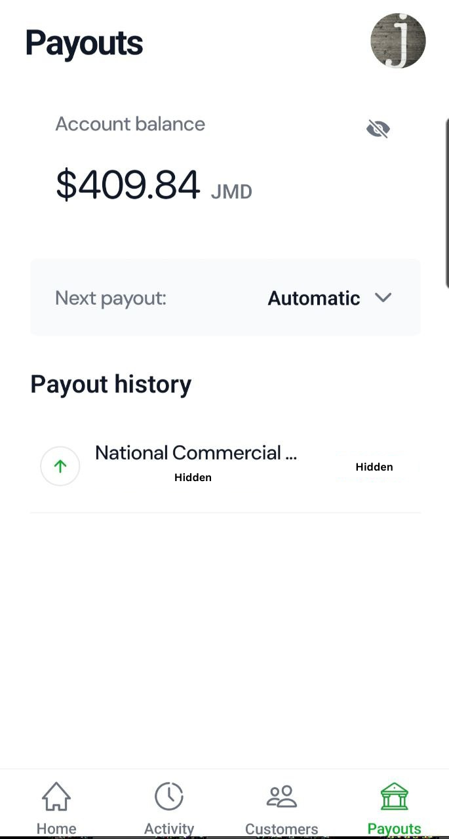The height and width of the screenshot is (839, 449).
Task: Click the $409.84 balance amount
Action: (128, 185)
